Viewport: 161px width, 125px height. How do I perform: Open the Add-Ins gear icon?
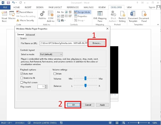[x=42, y=16]
